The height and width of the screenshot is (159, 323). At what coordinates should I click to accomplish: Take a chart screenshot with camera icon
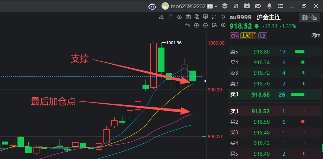pyautogui.click(x=188, y=17)
